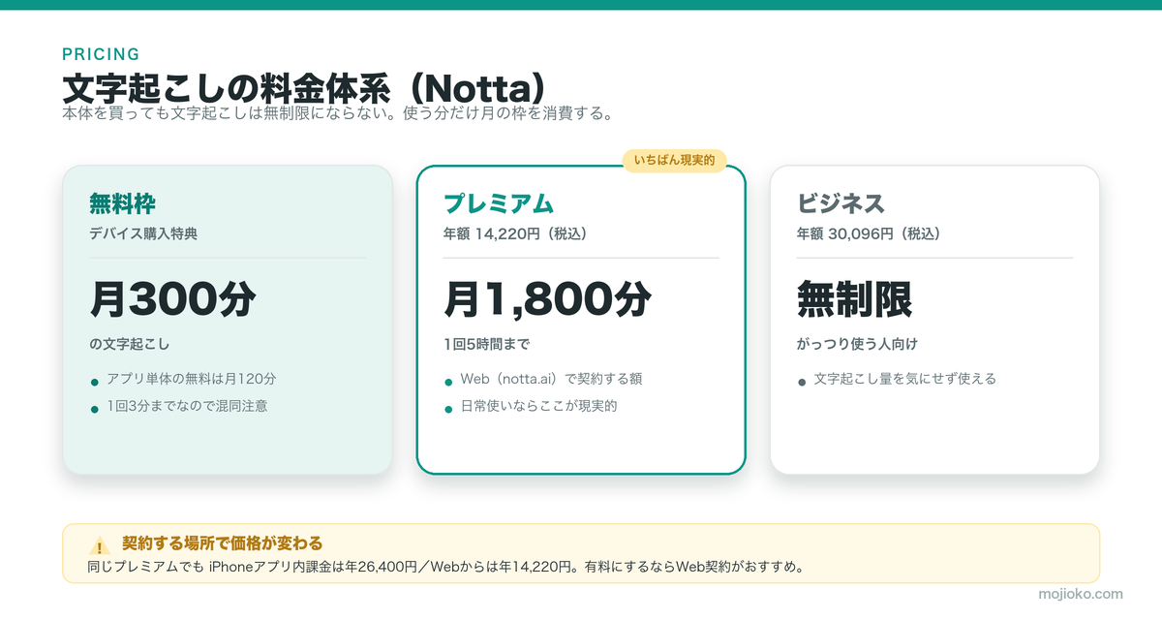Viewport: 1162px width, 620px height.
Task: Click the '文字起こし量を気にせず使える' bullet
Action: coord(905,379)
